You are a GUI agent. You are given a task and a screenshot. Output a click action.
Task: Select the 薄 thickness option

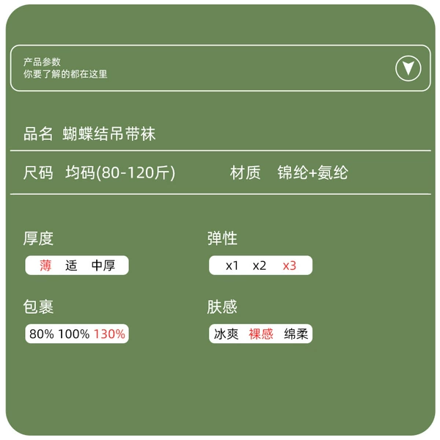pyautogui.click(x=45, y=265)
